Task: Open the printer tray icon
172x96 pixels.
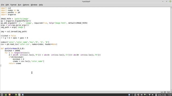Action: coord(145,95)
